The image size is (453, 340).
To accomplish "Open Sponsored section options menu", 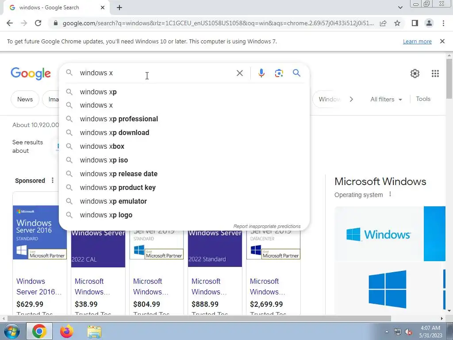I will [x=53, y=181].
